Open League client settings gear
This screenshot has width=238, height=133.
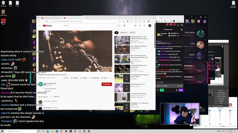click(201, 17)
